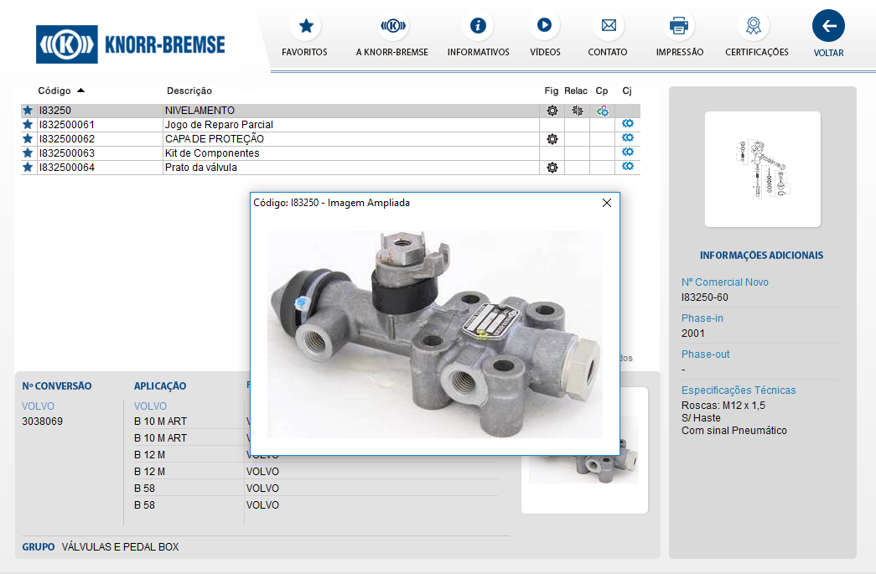Click the Descrição column header
The image size is (876, 574).
click(189, 90)
